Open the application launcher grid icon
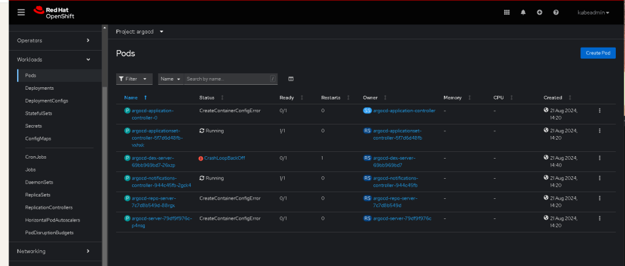 506,12
